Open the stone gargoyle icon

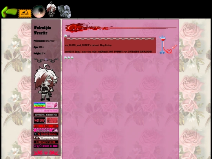point(64,11)
